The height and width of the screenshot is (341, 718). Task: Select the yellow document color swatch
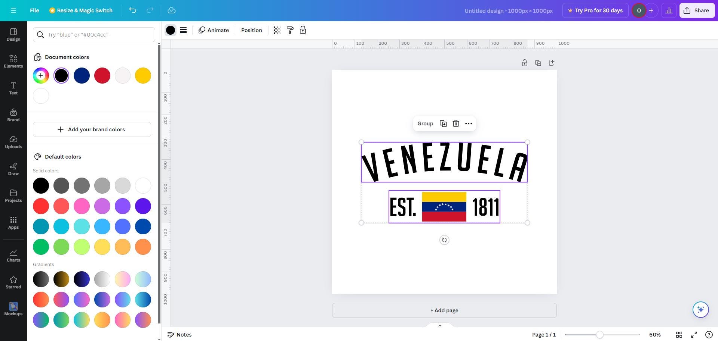142,75
